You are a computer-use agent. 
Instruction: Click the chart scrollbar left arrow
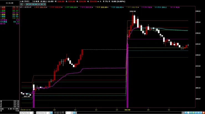(x=76, y=113)
